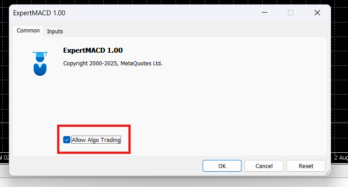Click the 2 Aug chart date label
The image size is (348, 187).
[341, 158]
